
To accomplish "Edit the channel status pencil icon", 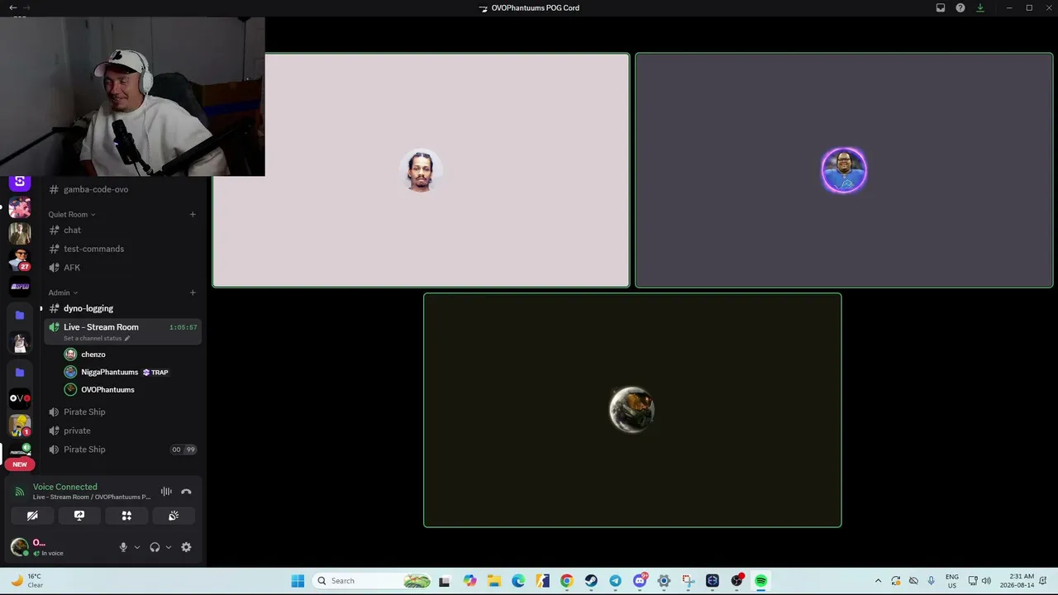I will click(127, 339).
